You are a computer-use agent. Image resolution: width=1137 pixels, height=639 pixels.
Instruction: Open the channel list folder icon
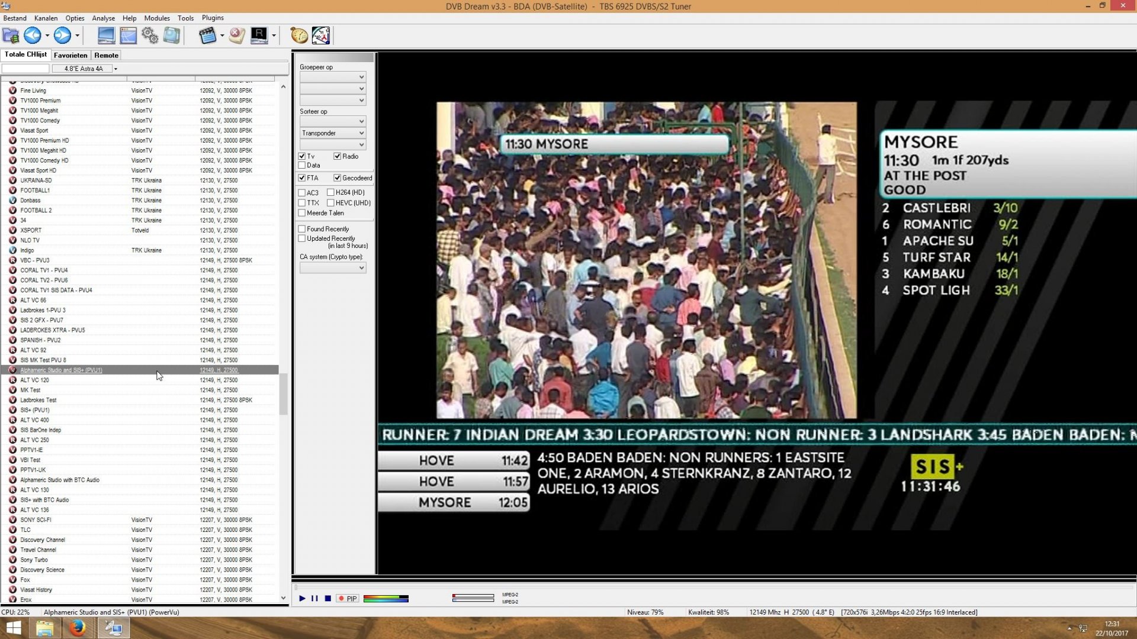(10, 35)
